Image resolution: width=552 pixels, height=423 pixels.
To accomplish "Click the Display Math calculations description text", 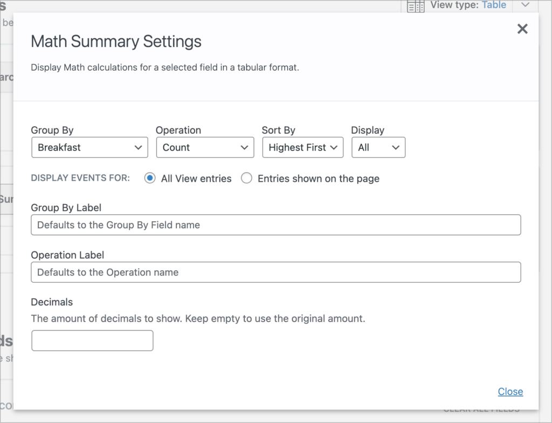I will pyautogui.click(x=165, y=67).
